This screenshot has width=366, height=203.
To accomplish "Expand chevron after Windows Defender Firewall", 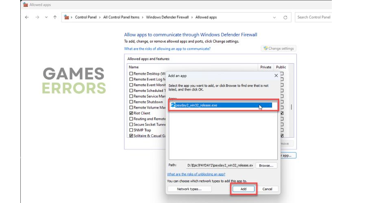I will pos(192,17).
